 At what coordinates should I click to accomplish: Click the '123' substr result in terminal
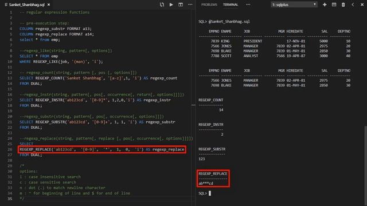[201, 159]
